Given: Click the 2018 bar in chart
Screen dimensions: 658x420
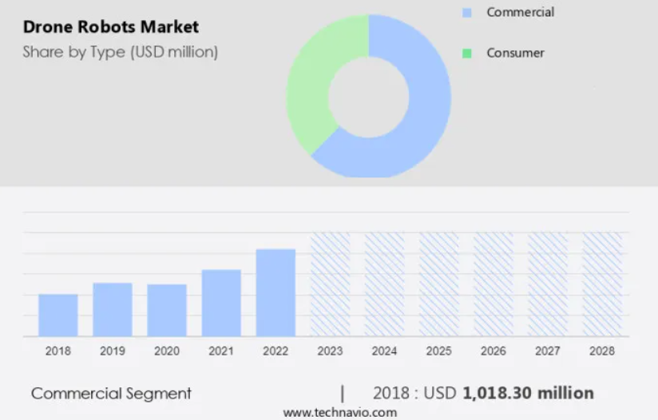Looking at the screenshot, I should click(58, 315).
